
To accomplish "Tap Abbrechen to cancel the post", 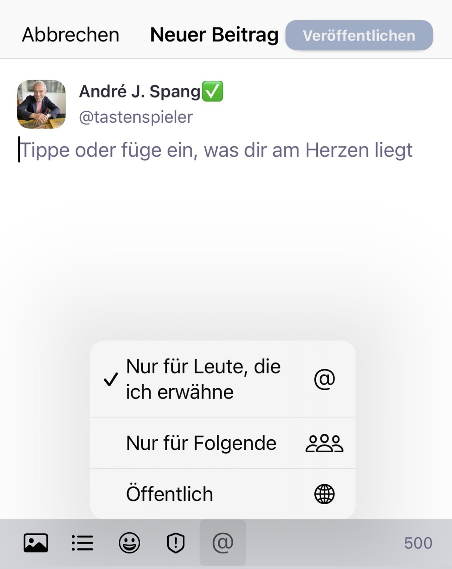I will coord(71,35).
